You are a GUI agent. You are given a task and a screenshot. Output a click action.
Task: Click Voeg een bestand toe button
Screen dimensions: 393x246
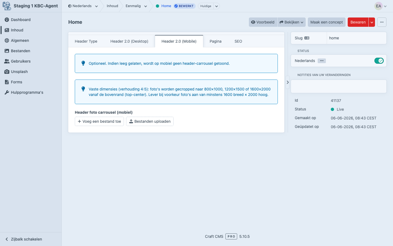(x=99, y=121)
